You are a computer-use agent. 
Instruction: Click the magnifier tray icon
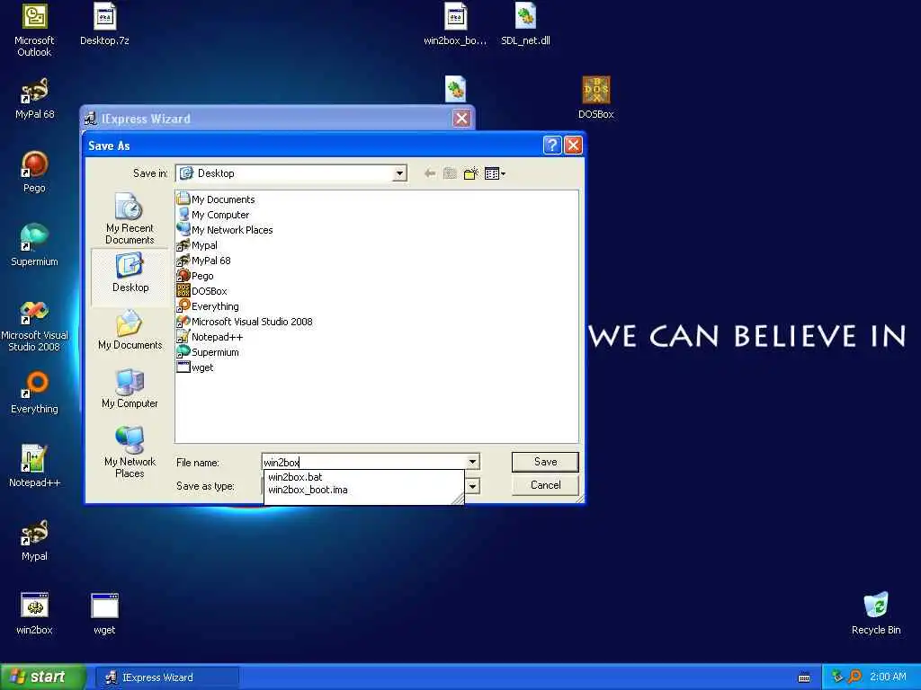[854, 677]
